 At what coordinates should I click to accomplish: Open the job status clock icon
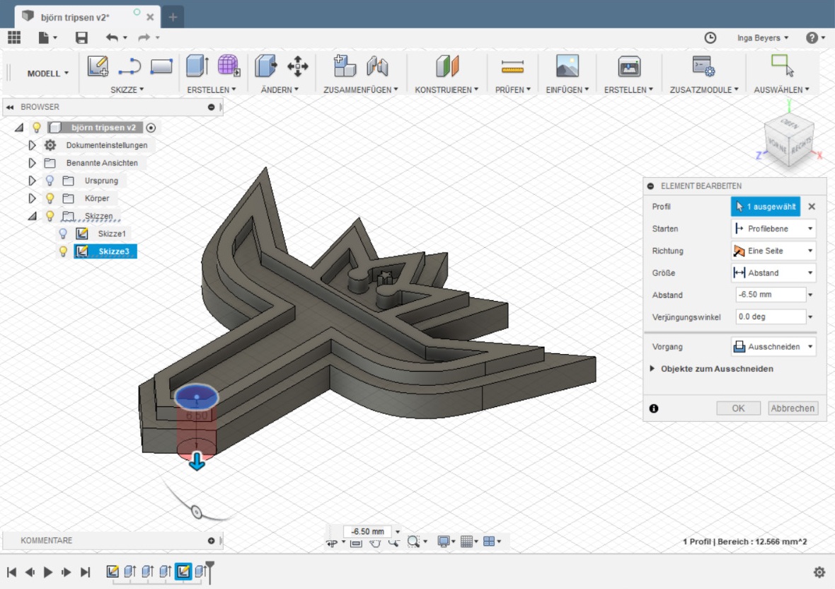[x=710, y=38]
